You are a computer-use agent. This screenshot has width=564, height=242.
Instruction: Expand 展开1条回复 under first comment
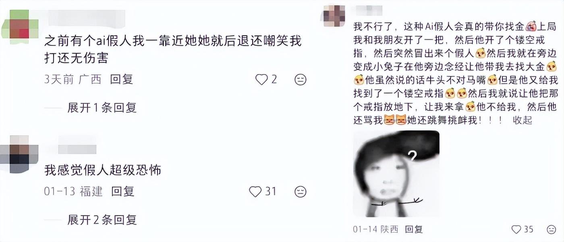click(x=102, y=108)
